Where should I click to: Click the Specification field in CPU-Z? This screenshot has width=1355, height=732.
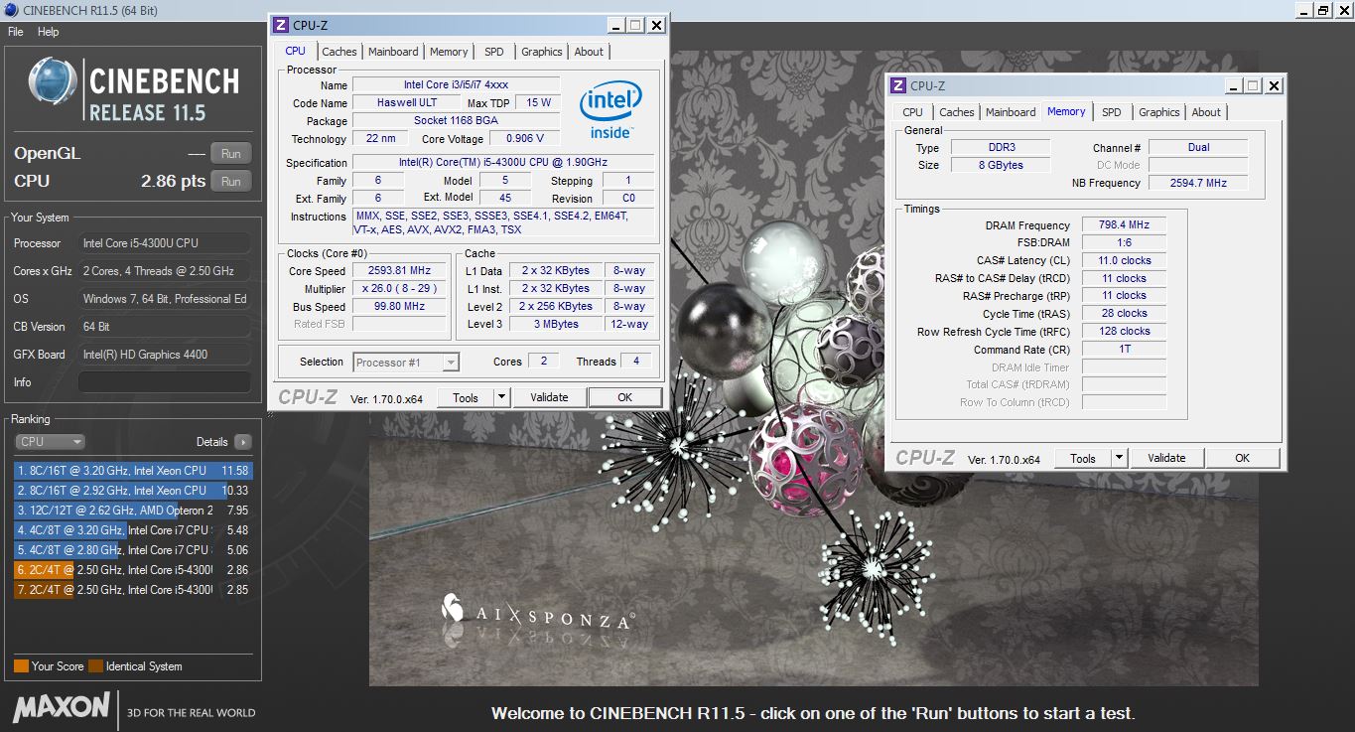tap(504, 163)
